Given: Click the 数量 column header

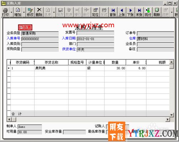Looking at the screenshot, I should (115, 62).
